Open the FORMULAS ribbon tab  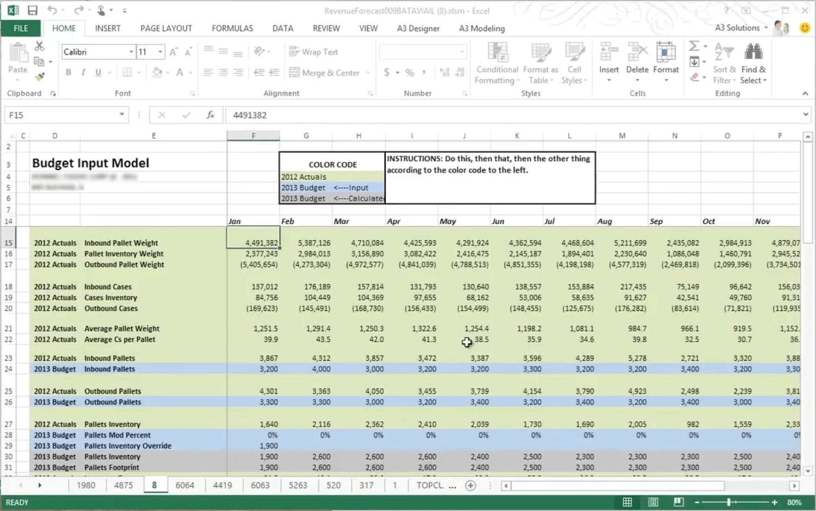tap(232, 28)
